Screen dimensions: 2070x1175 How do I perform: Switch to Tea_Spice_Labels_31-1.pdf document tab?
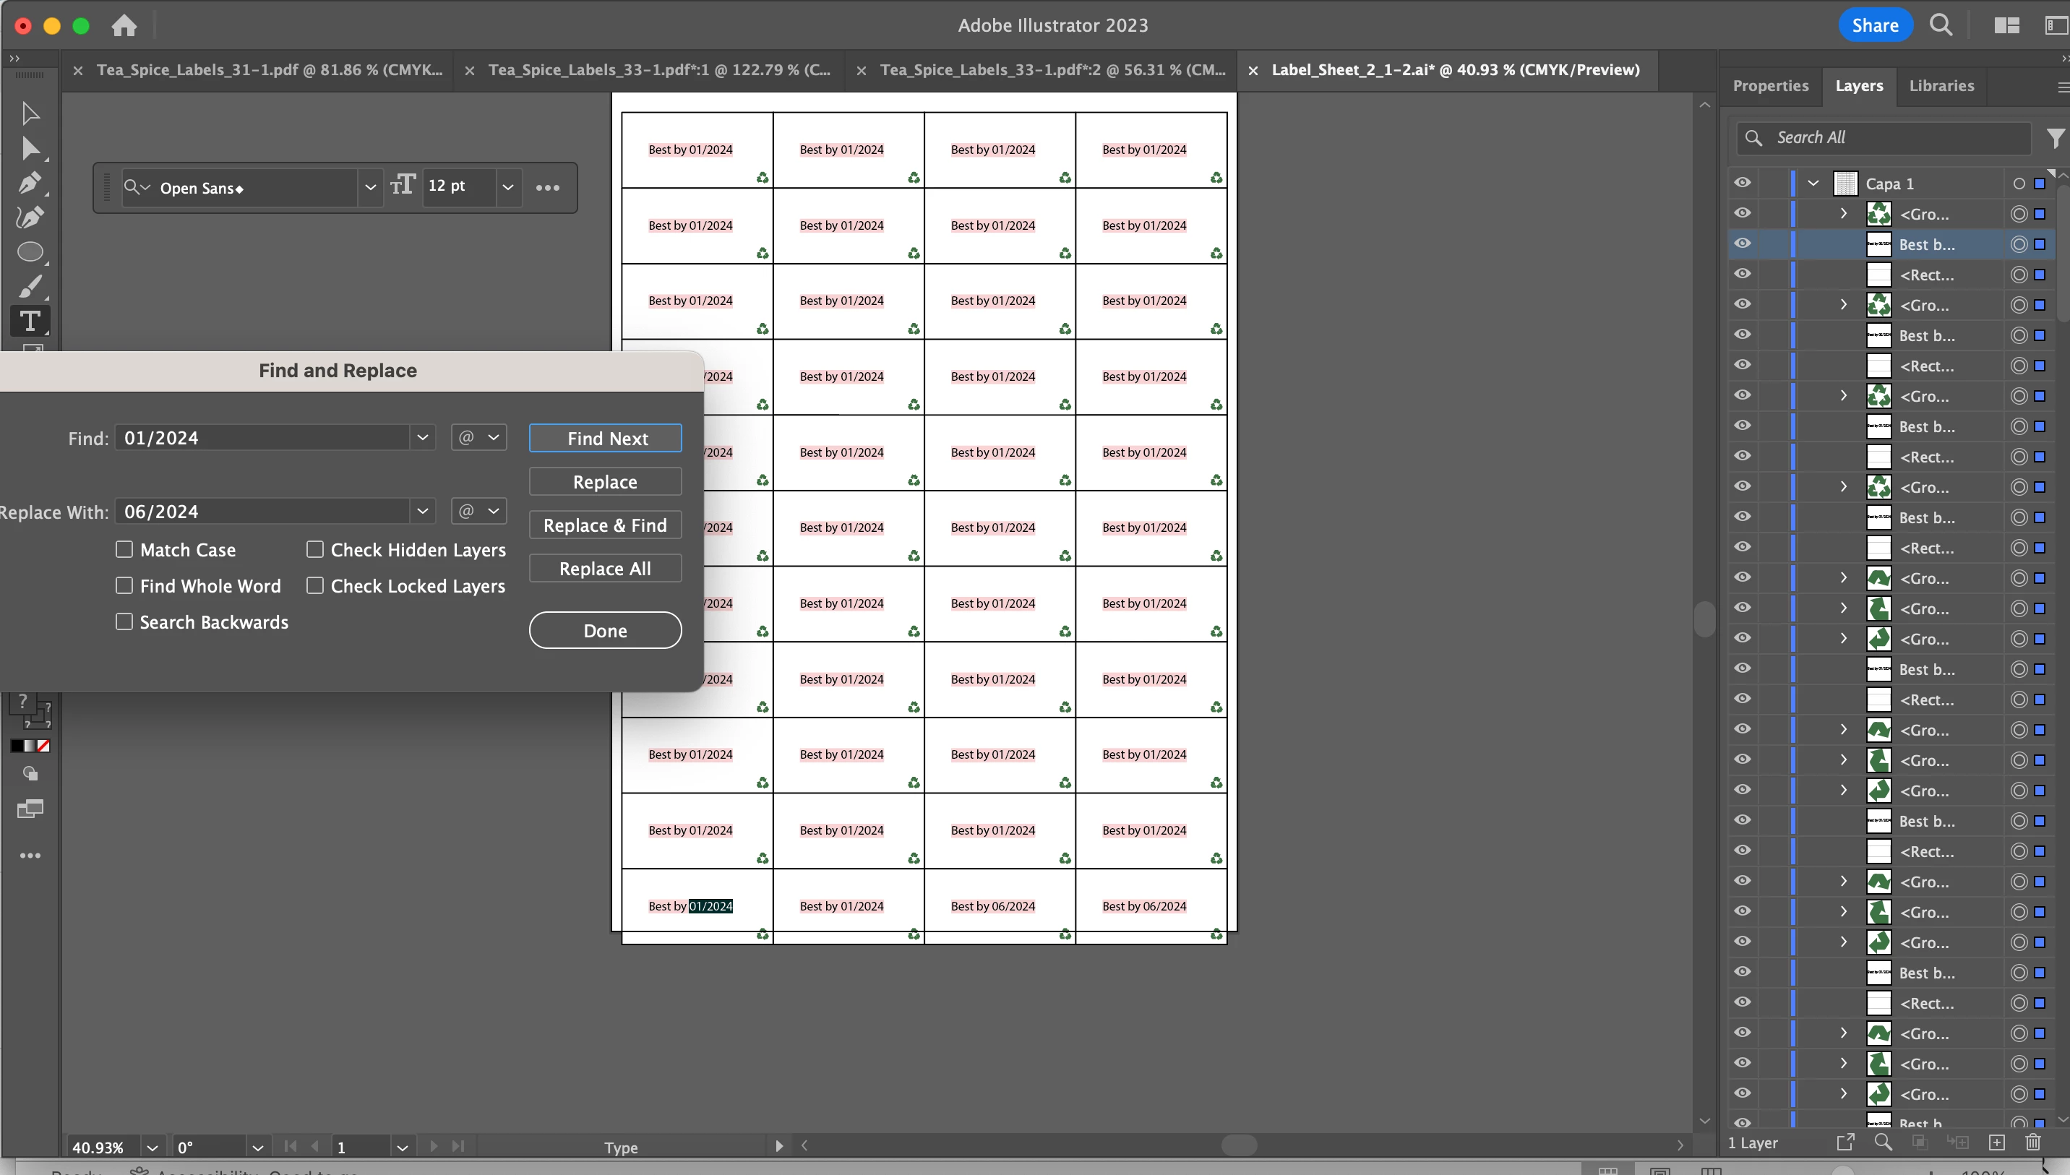pos(269,70)
